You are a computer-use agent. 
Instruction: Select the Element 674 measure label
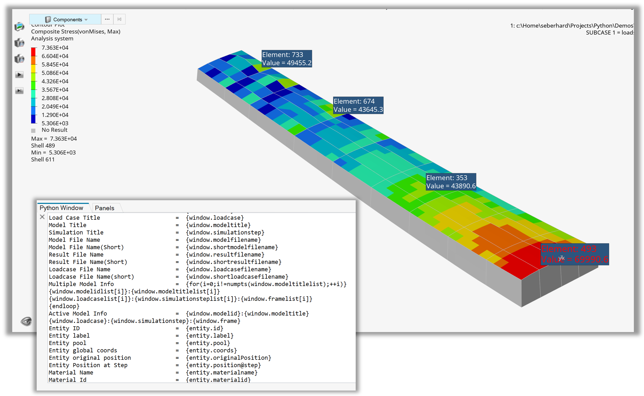[358, 105]
